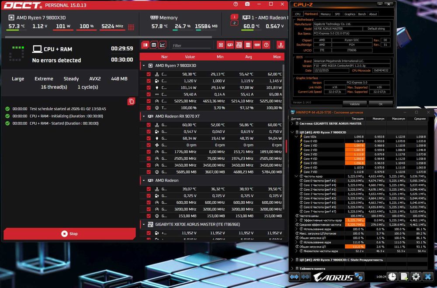Switch sensors to split list view
437x288 pixels.
click(x=145, y=45)
